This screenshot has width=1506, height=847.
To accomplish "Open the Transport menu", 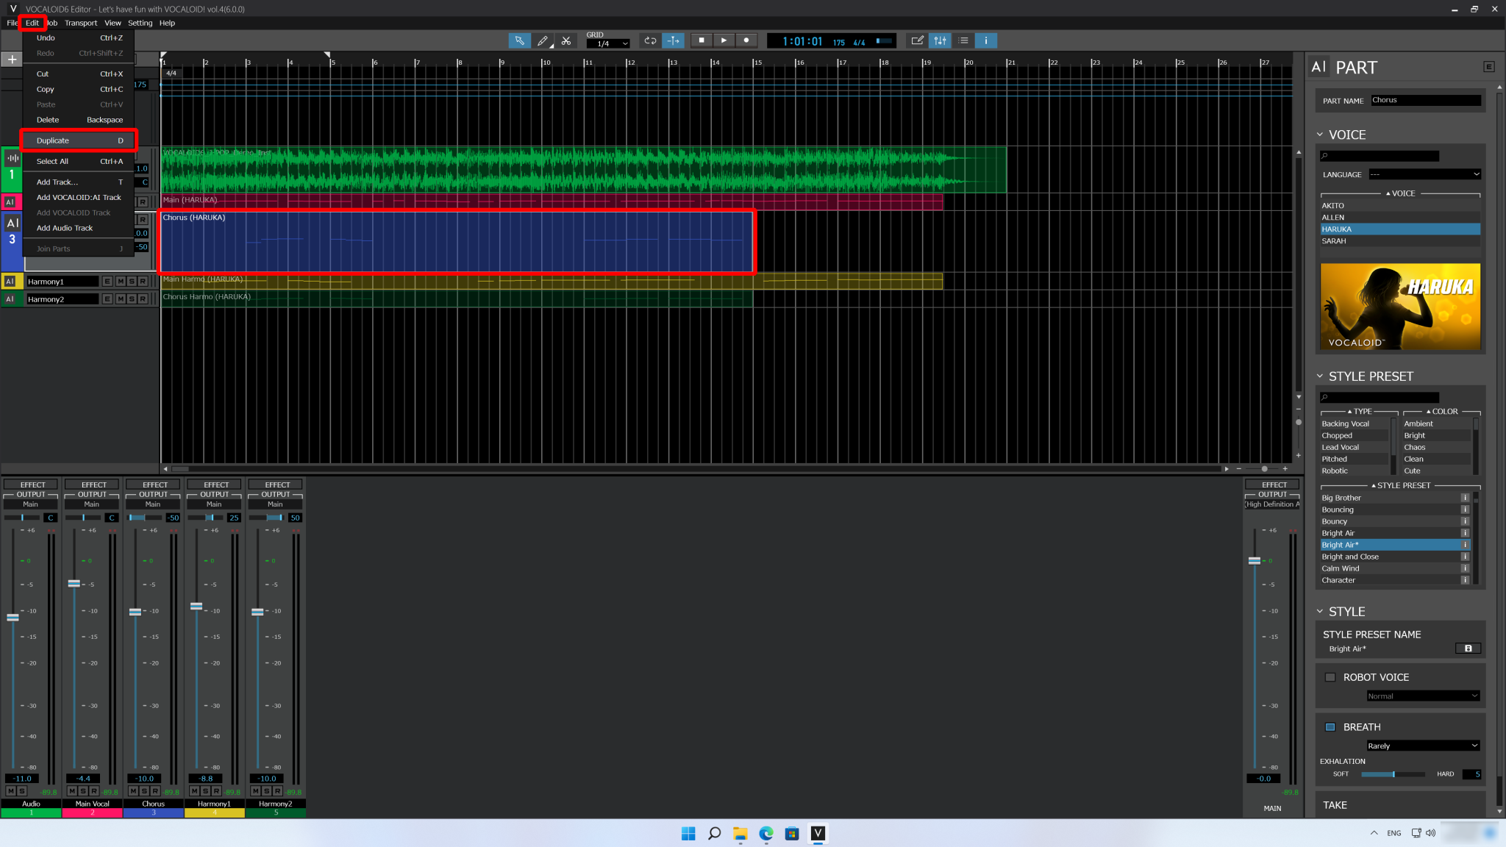I will tap(81, 23).
